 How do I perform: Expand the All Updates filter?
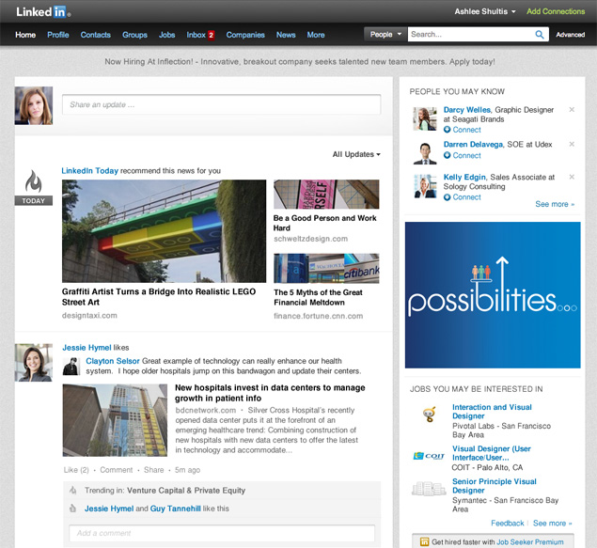coord(356,154)
